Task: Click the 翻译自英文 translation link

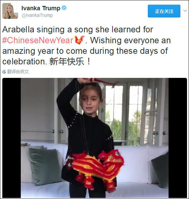Action: pos(18,72)
